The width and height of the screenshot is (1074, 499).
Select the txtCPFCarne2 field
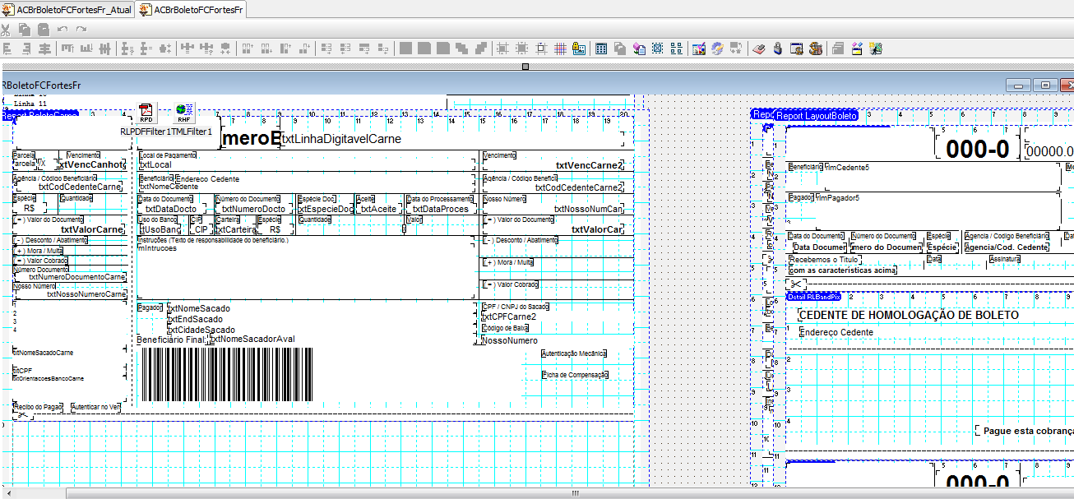pos(509,316)
